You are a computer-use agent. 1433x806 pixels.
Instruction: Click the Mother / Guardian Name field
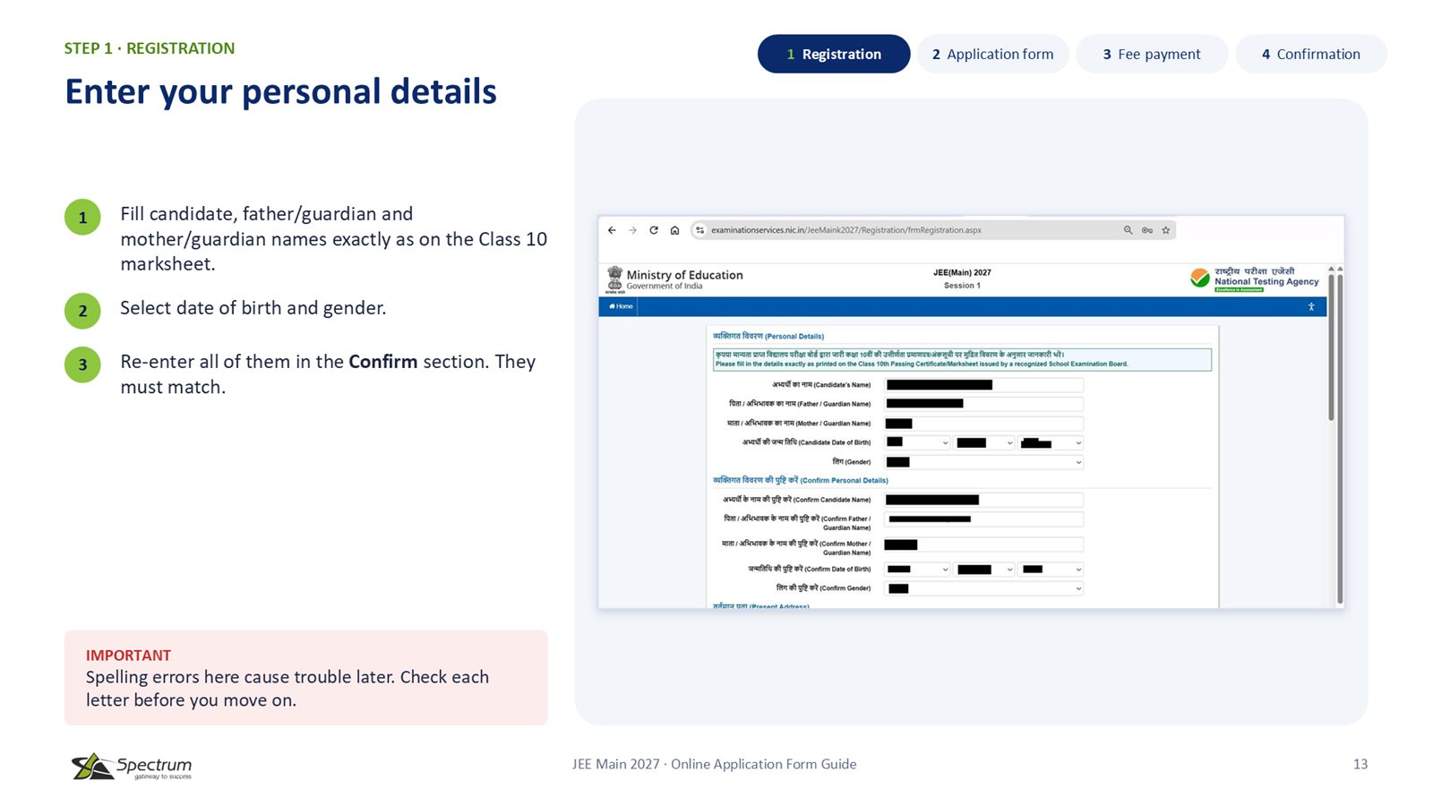click(x=984, y=424)
